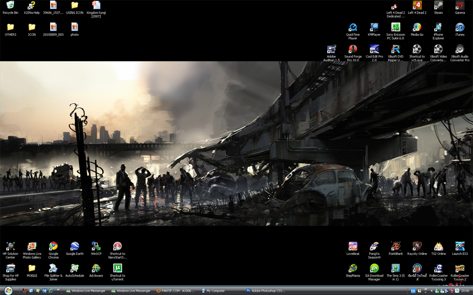The image size is (473, 295).
Task: Select the ICON folder on desktop
Action: [x=32, y=29]
